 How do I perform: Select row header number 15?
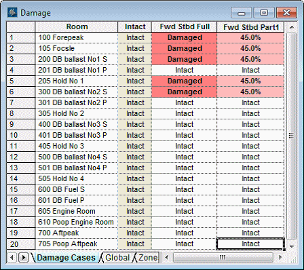(20, 189)
